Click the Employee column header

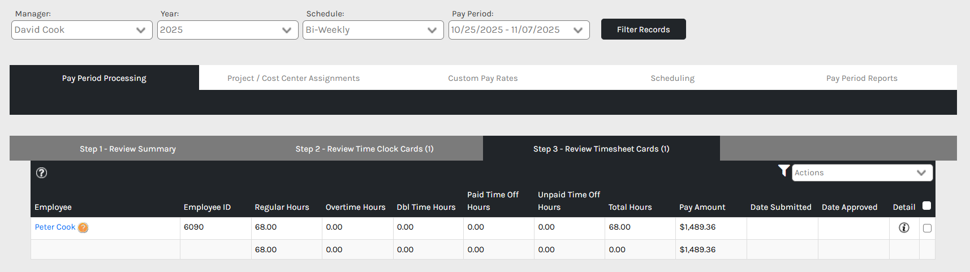53,208
